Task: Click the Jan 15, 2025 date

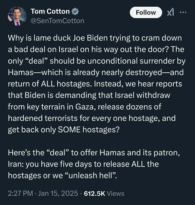Action: tap(58, 193)
